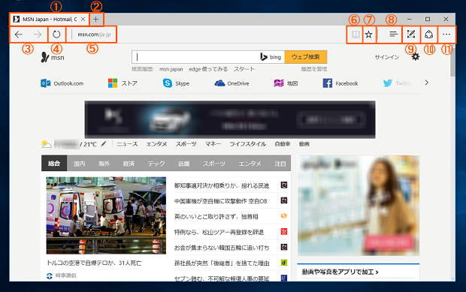Open headline 特例なら、松山ツアー再登録を辞退
The width and height of the screenshot is (466, 292).
tap(219, 232)
